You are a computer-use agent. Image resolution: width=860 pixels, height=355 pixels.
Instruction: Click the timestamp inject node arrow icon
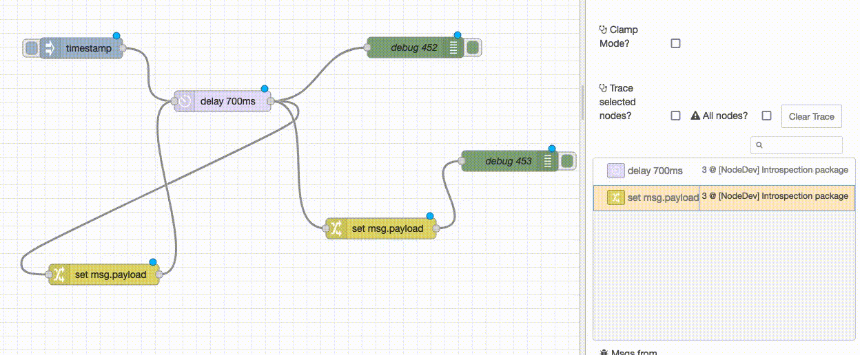50,48
